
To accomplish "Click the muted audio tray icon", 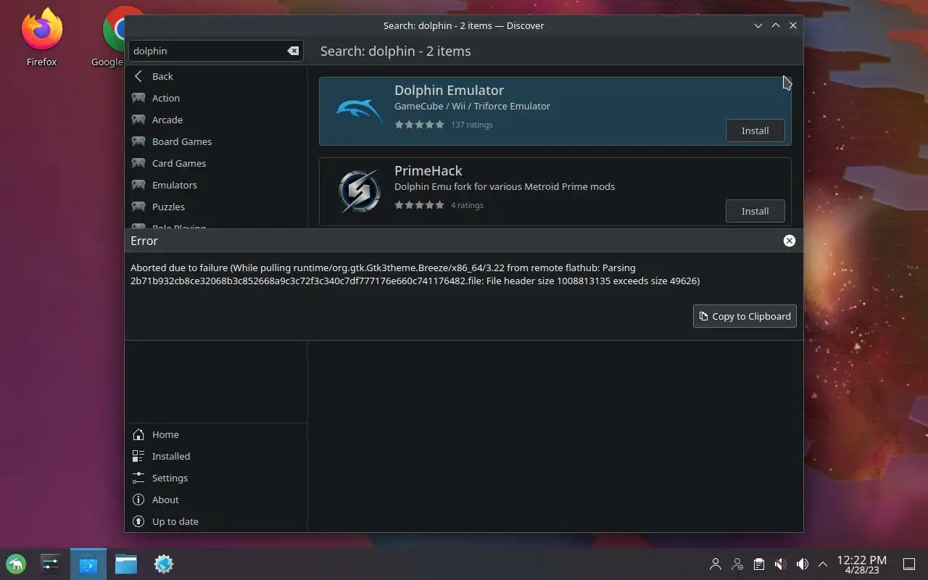I will coord(780,564).
